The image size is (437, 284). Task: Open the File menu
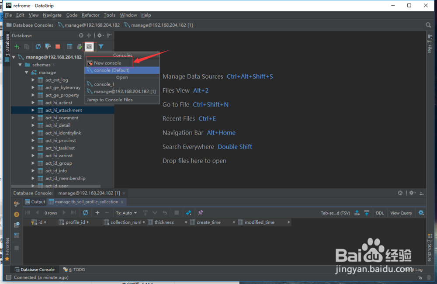(x=8, y=15)
